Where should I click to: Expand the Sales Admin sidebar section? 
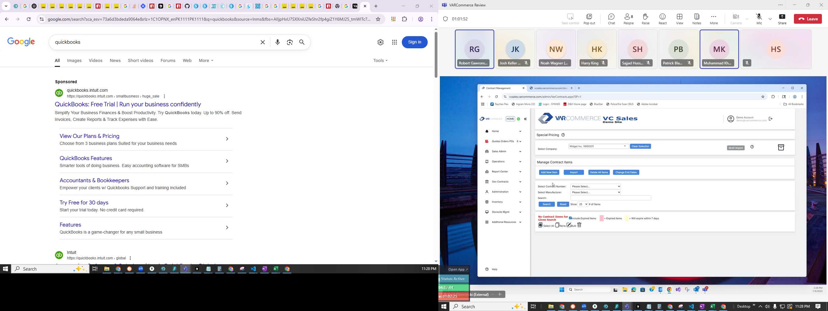(x=503, y=151)
